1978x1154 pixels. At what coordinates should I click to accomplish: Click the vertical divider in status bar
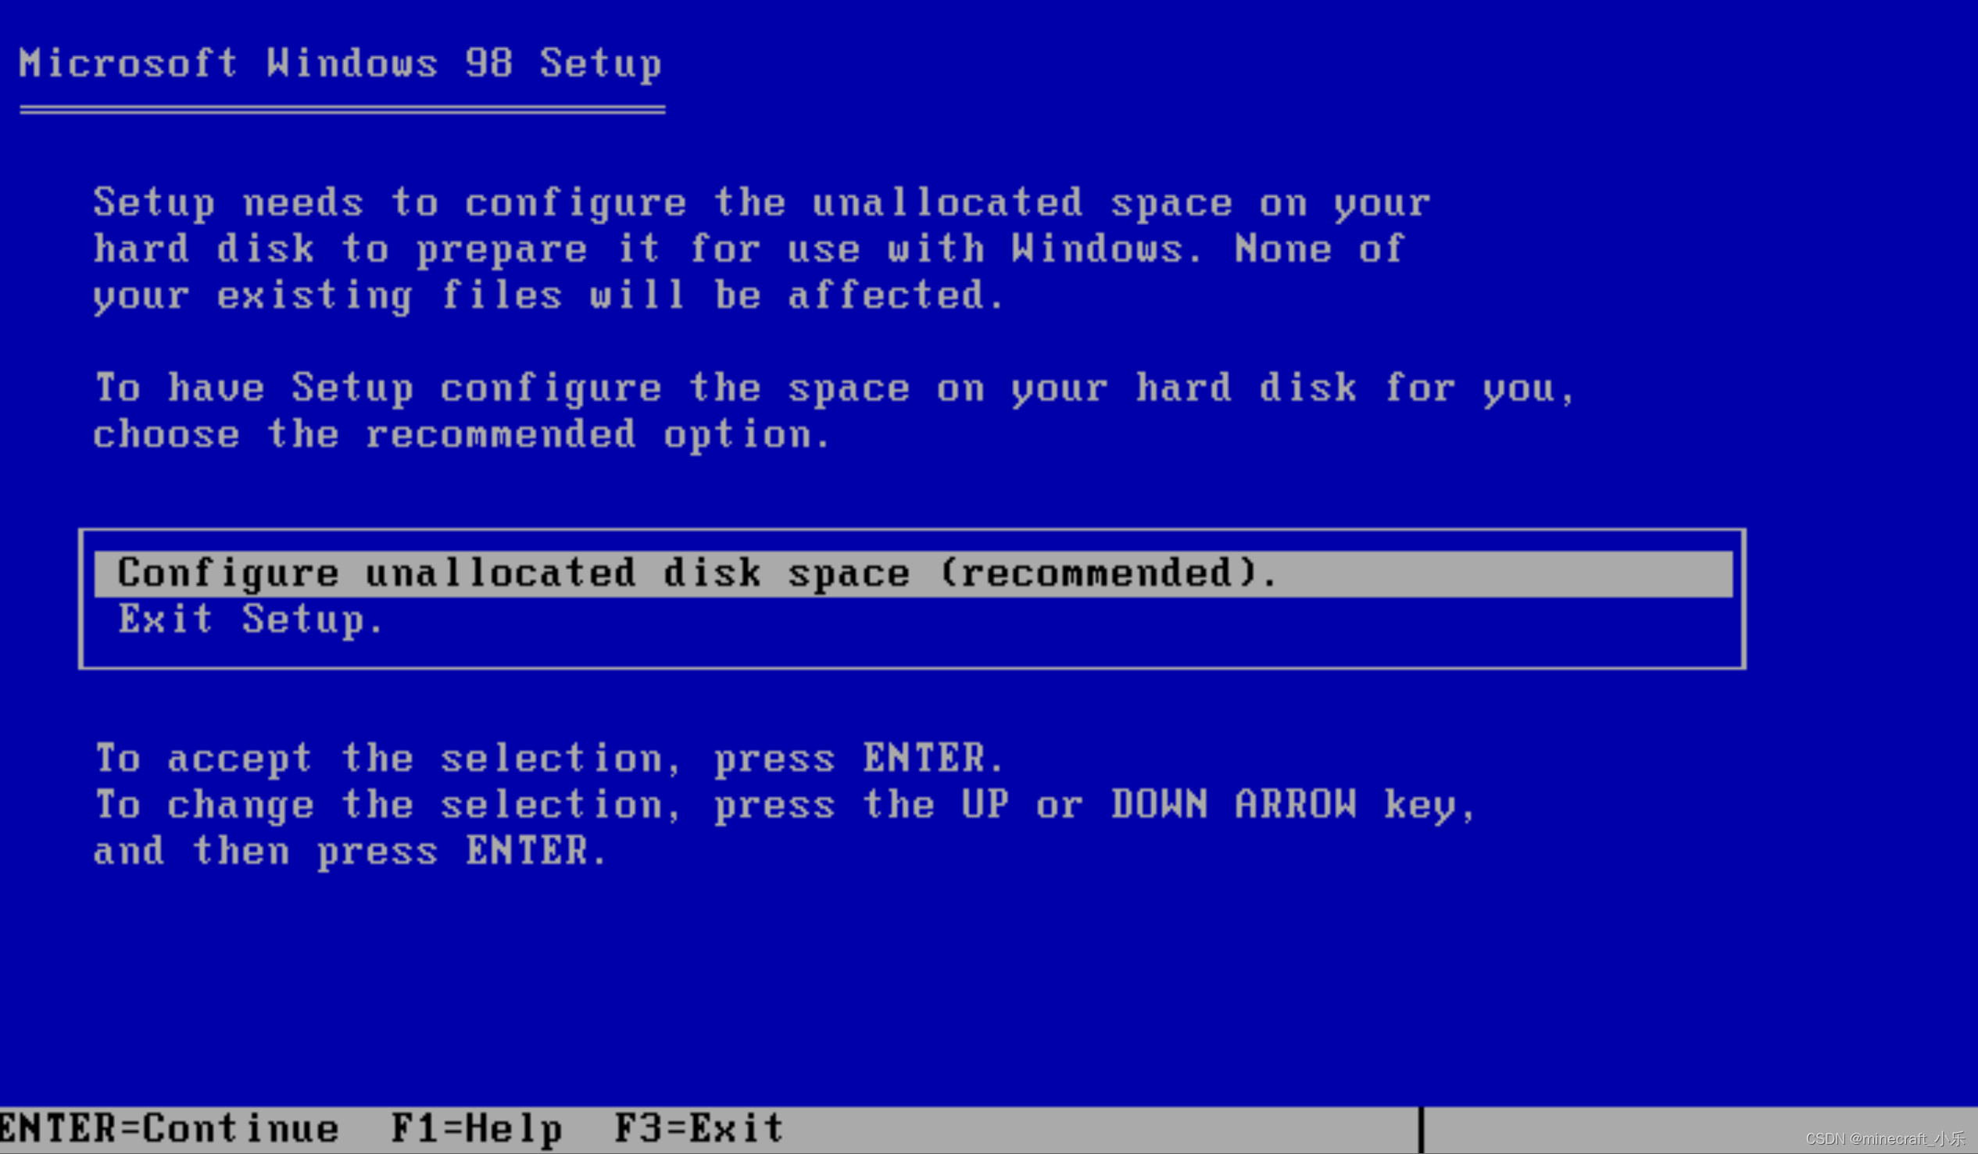(1422, 1130)
